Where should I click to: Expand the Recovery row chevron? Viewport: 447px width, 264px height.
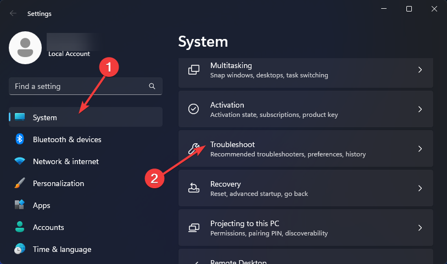click(420, 188)
